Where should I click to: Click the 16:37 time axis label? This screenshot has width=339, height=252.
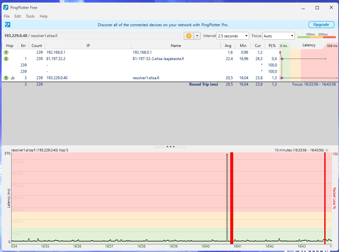(x=109, y=246)
